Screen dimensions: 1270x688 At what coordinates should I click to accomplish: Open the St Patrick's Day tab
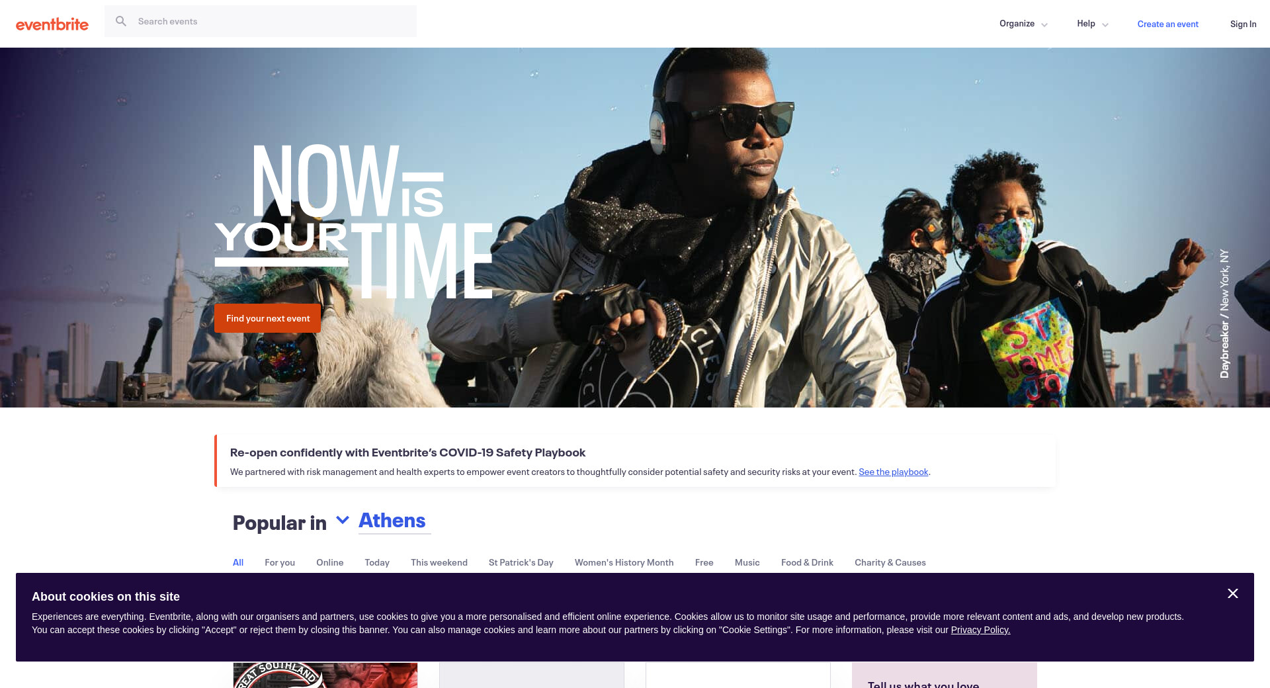click(521, 562)
